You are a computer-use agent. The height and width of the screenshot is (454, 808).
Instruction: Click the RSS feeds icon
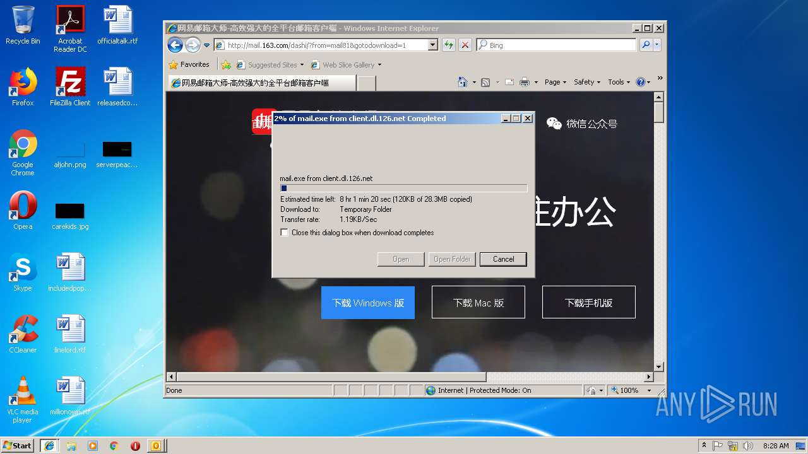(485, 82)
